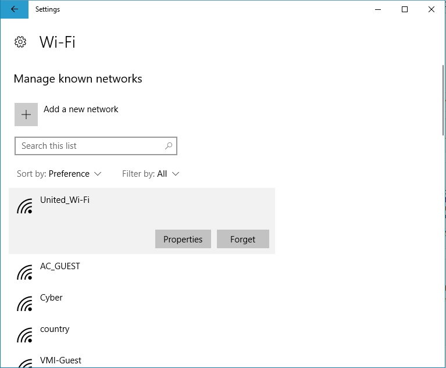Open the Filter by All dropdown
446x368 pixels.
coord(151,174)
